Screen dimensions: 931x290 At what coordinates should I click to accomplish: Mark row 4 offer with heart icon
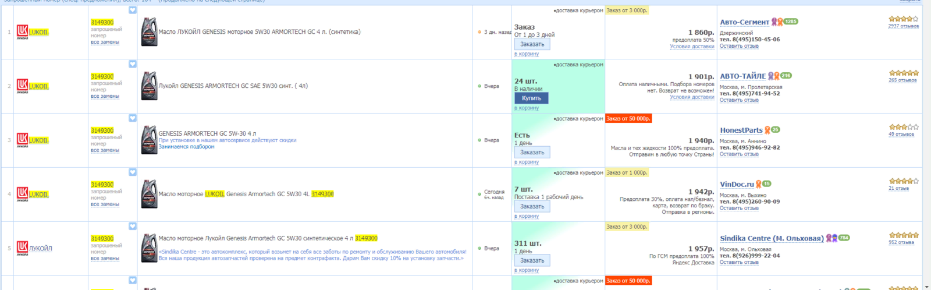(133, 172)
